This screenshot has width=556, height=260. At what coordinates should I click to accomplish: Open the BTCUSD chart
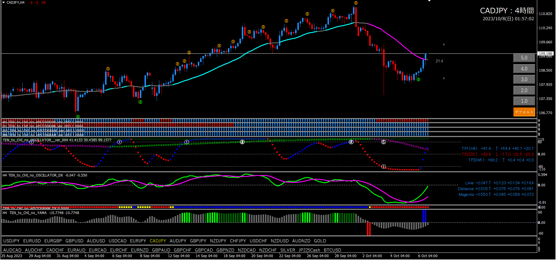coord(332,250)
